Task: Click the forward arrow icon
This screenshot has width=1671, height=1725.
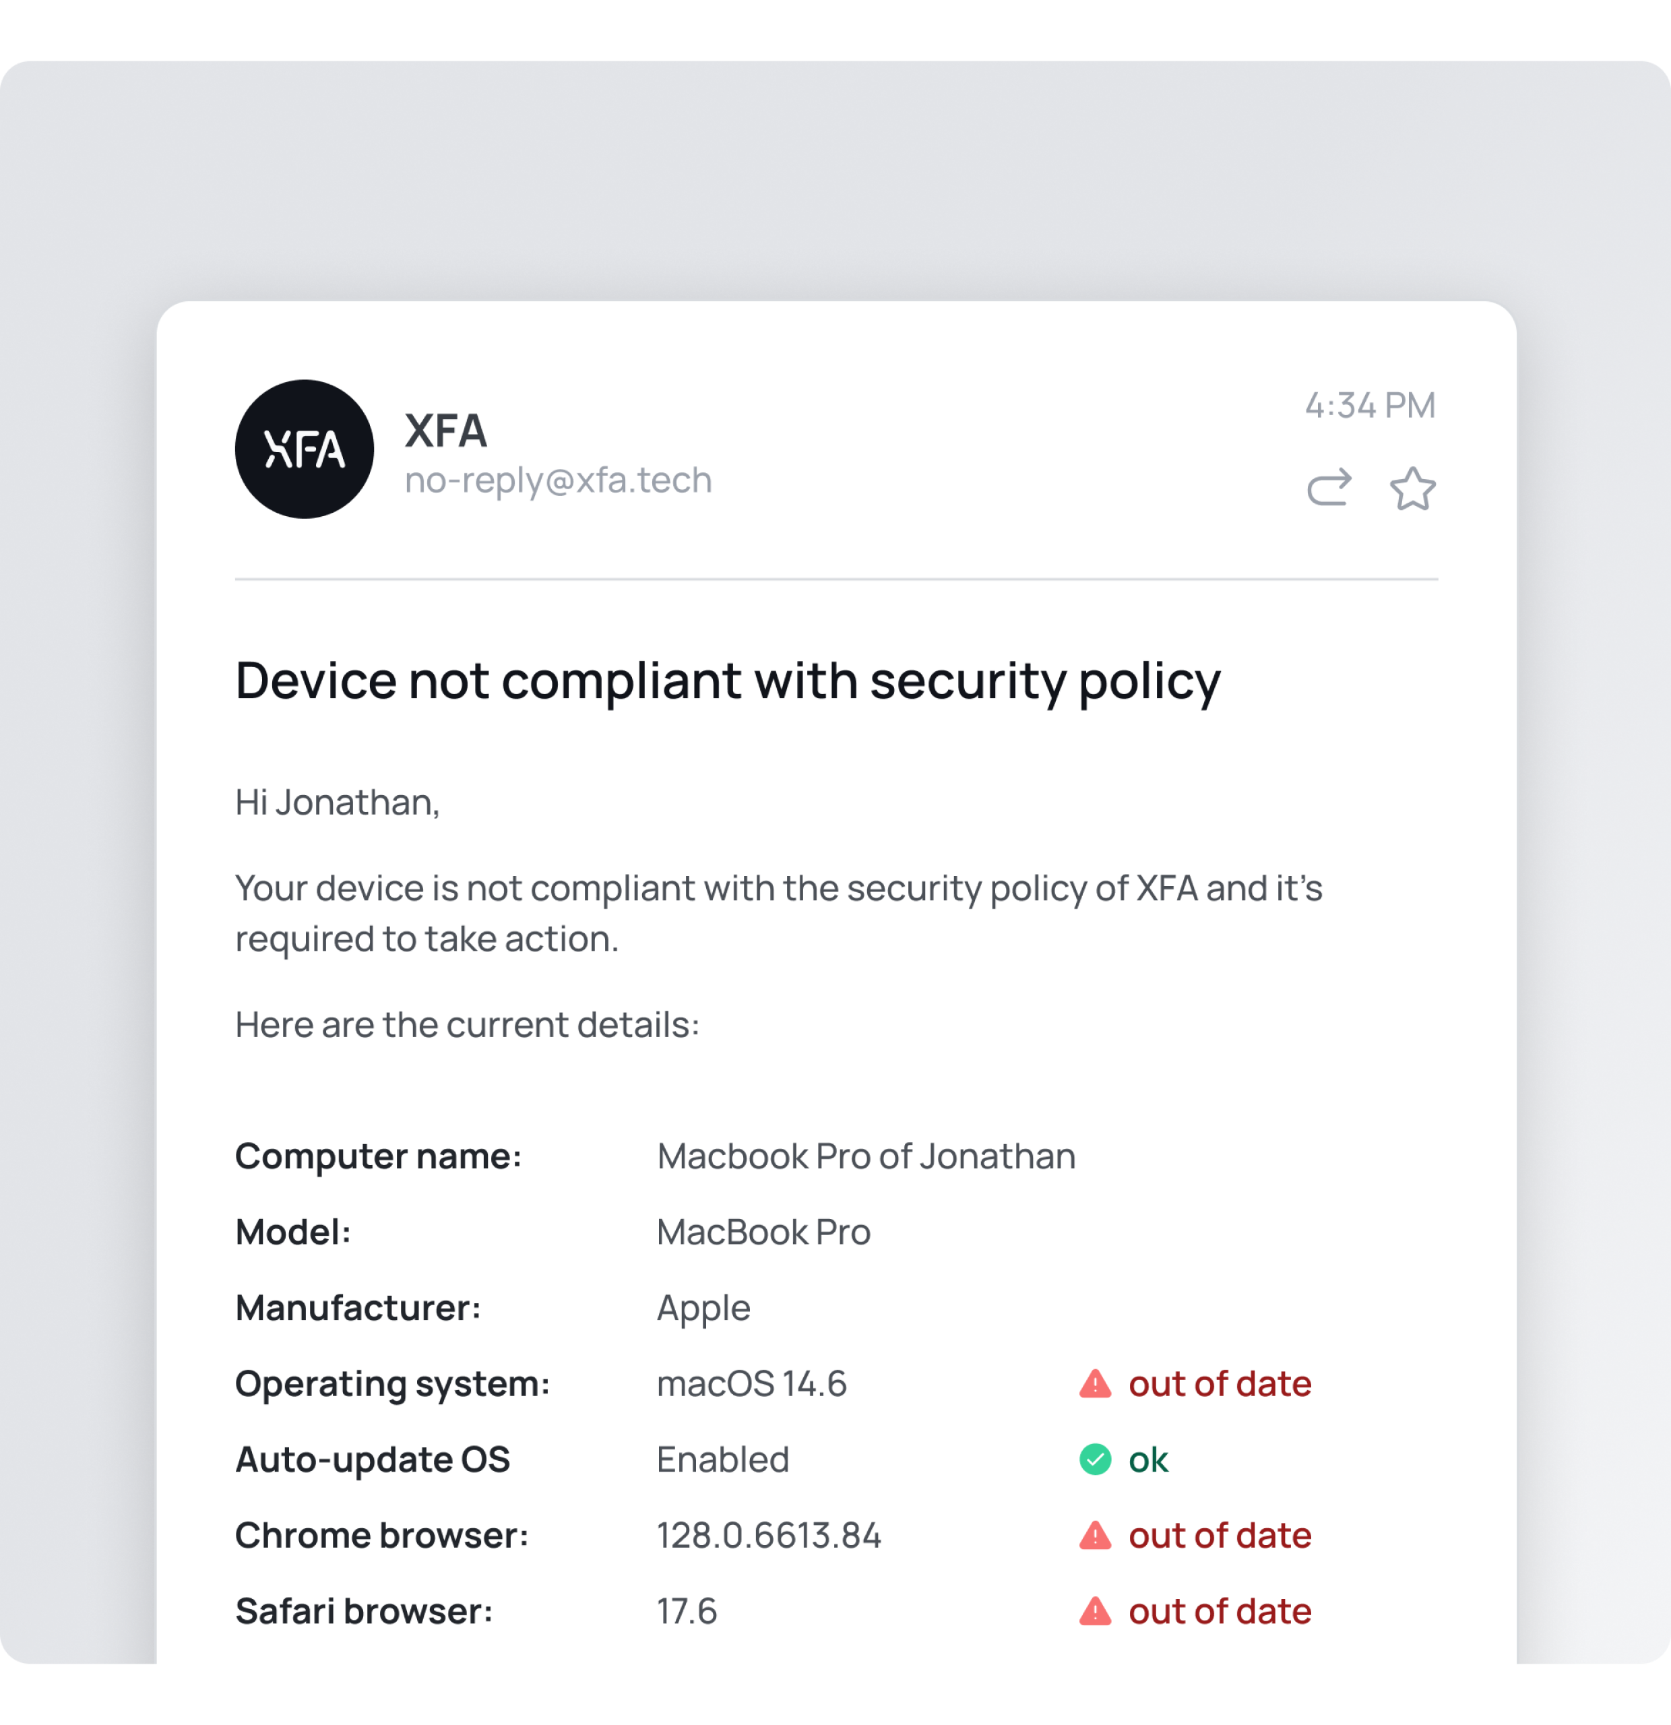Action: (x=1329, y=488)
